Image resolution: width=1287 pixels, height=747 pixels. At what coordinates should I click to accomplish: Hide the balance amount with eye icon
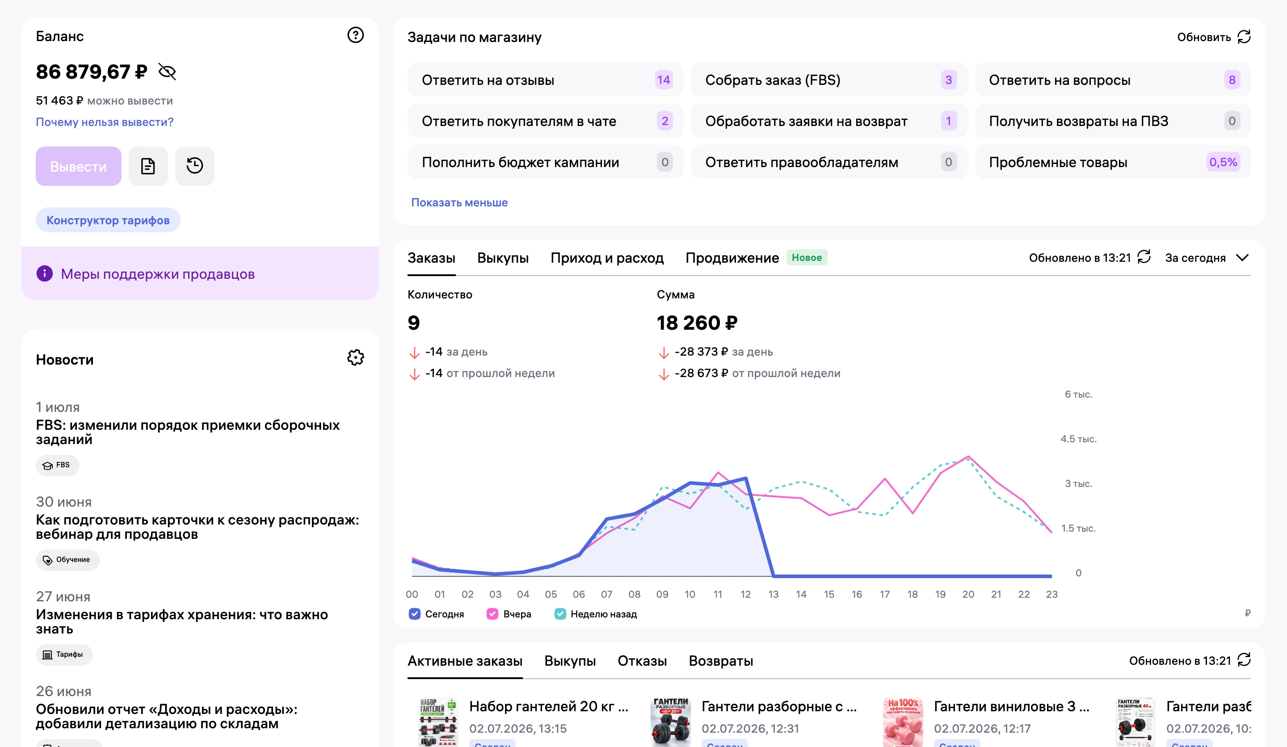(167, 72)
